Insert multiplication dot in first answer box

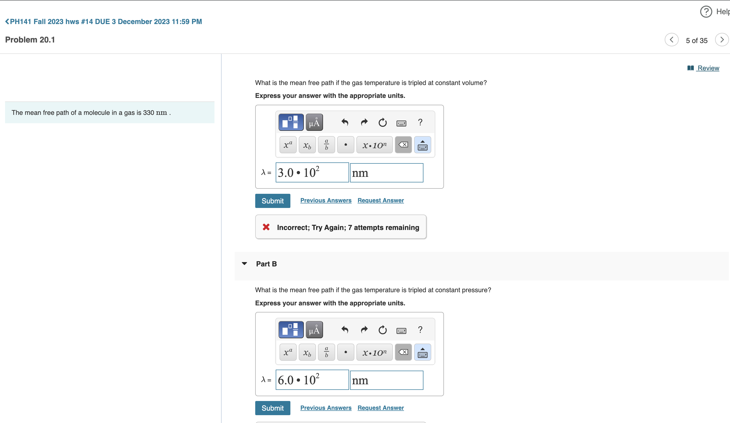coord(346,144)
